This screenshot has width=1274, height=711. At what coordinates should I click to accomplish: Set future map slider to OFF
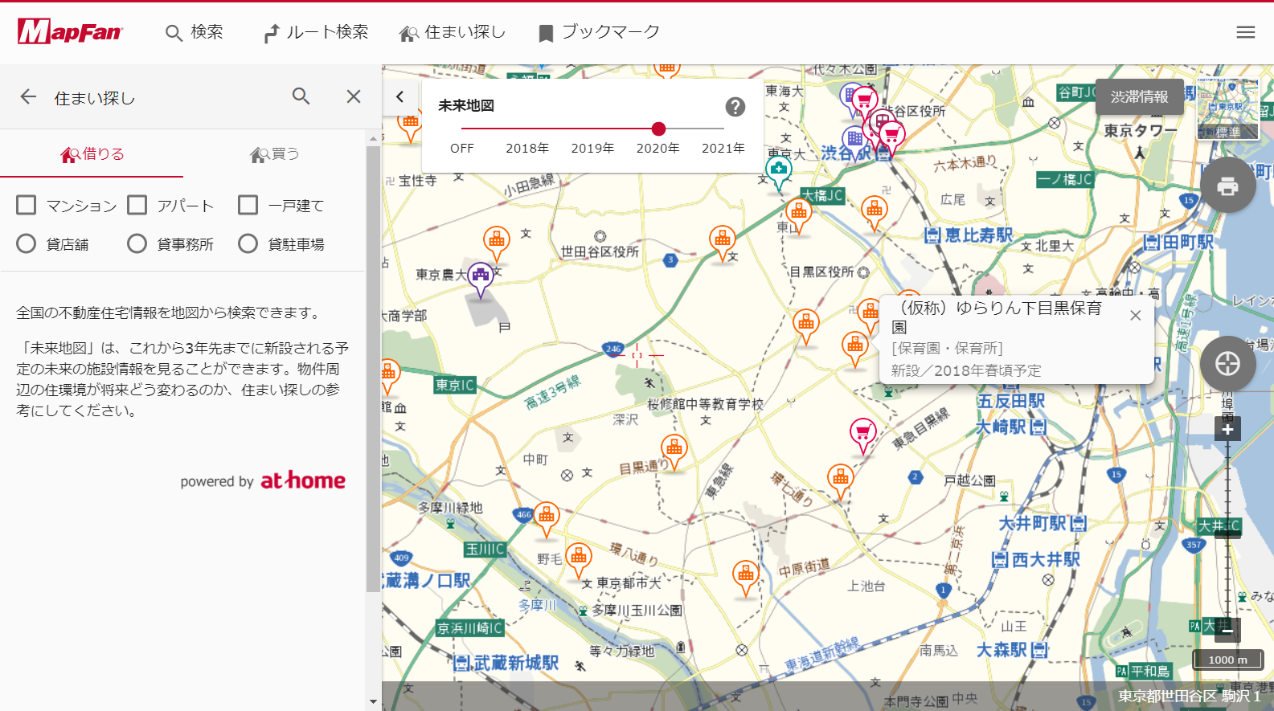[x=462, y=148]
